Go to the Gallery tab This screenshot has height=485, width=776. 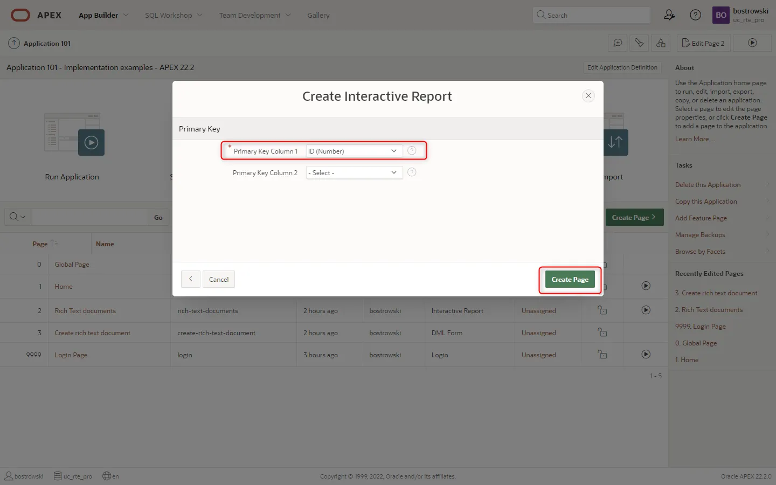[x=318, y=15]
